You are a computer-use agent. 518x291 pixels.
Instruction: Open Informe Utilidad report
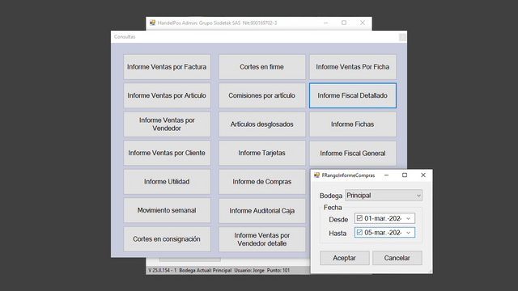pyautogui.click(x=167, y=182)
